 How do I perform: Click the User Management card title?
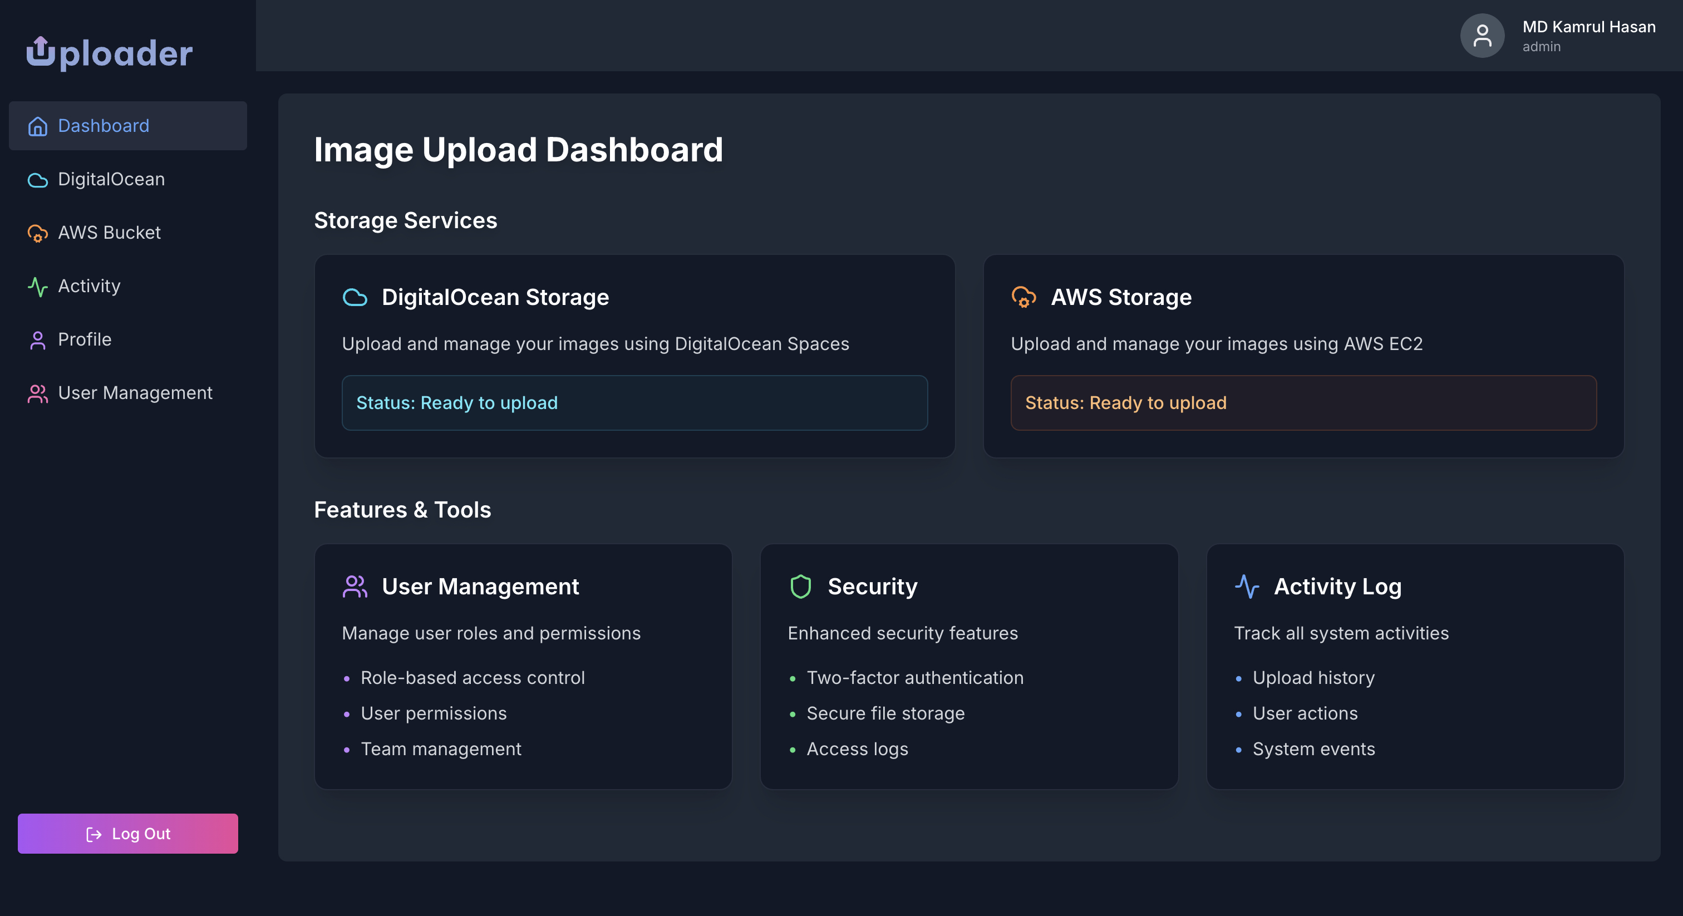(x=480, y=587)
